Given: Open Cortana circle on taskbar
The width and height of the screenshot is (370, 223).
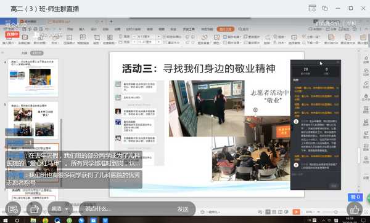Looking at the screenshot, I should [17, 221].
